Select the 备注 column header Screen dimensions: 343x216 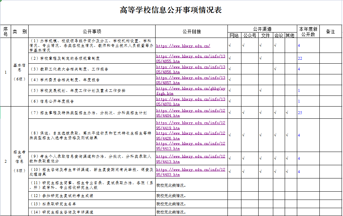330,31
